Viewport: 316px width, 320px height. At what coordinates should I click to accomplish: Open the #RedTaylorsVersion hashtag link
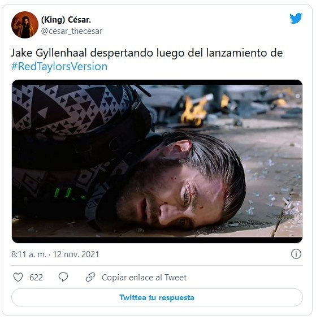point(59,67)
